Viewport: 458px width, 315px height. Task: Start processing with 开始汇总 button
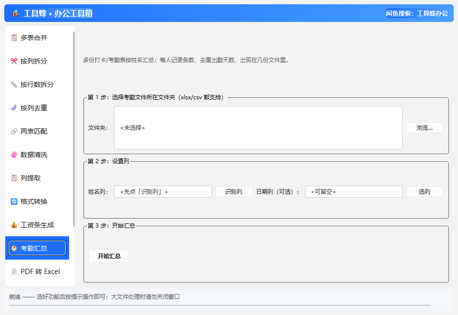109,256
